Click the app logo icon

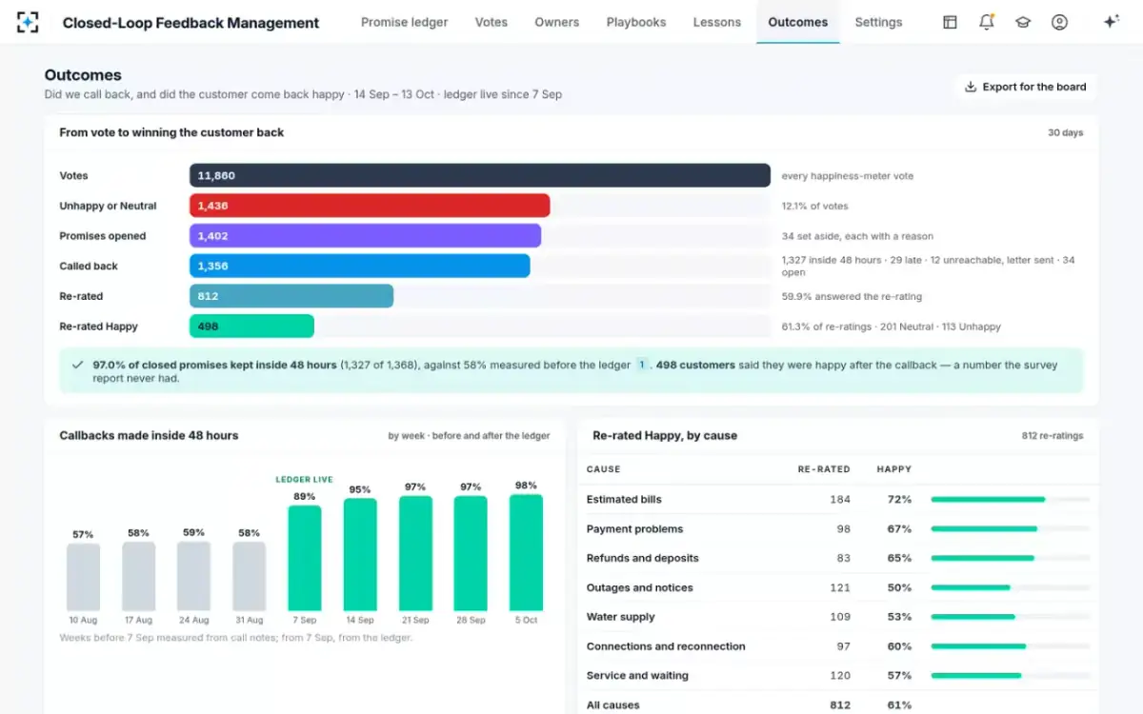click(29, 22)
